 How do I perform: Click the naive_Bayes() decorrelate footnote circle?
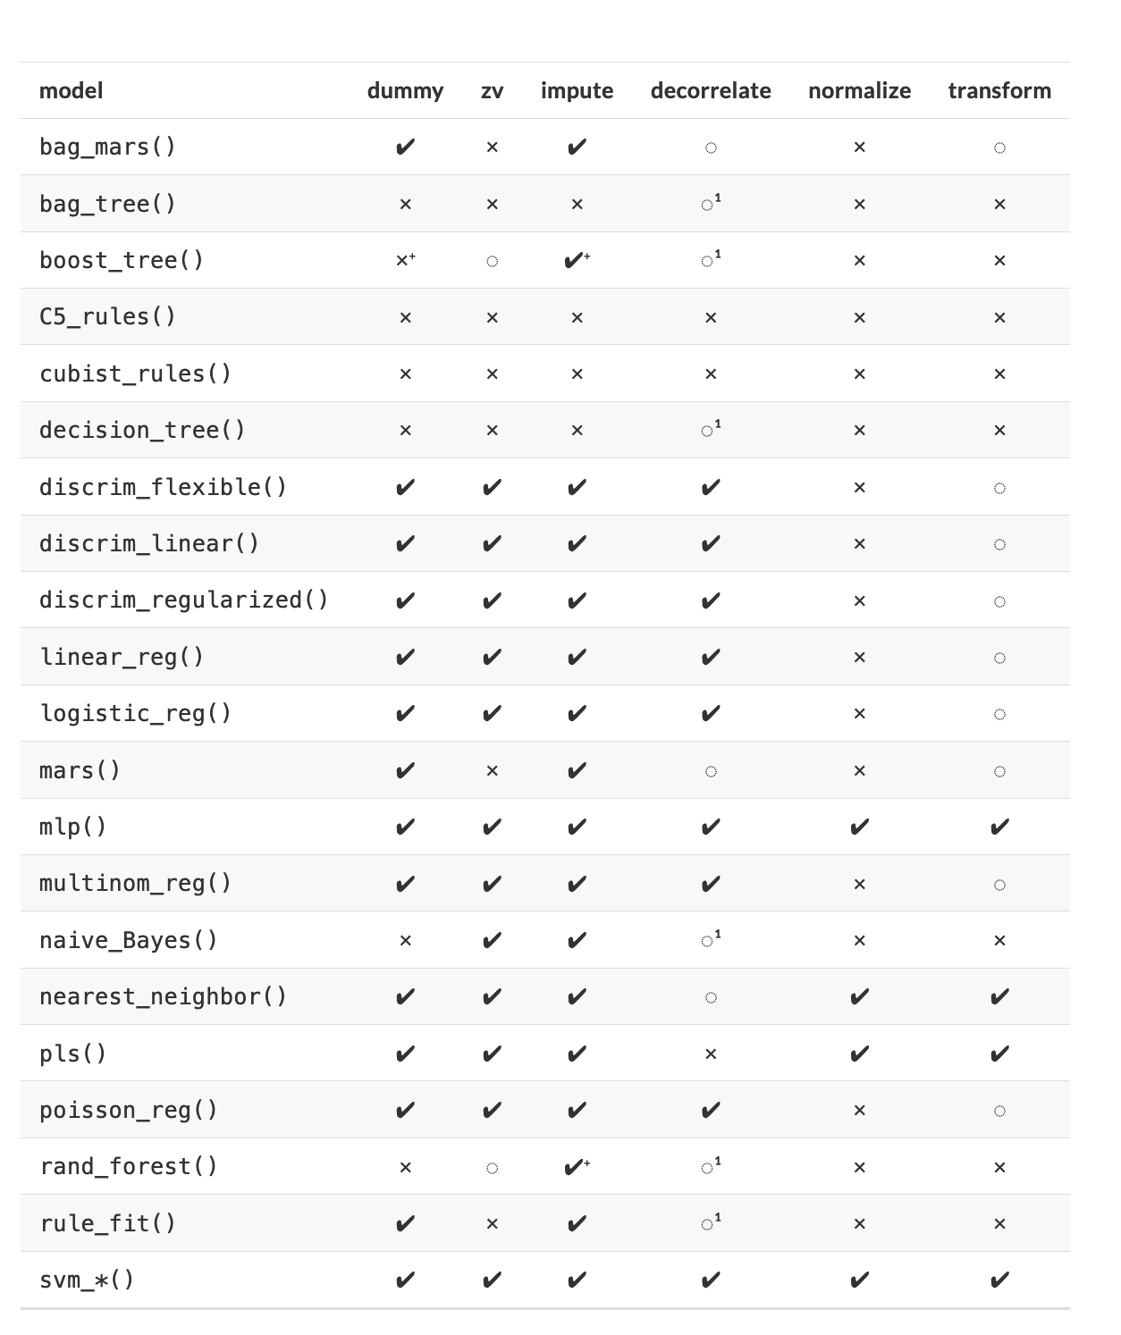(x=711, y=939)
